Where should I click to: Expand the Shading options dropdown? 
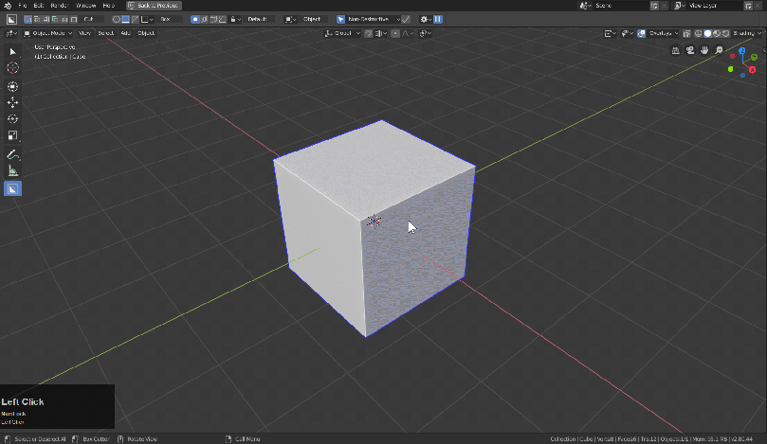[748, 33]
